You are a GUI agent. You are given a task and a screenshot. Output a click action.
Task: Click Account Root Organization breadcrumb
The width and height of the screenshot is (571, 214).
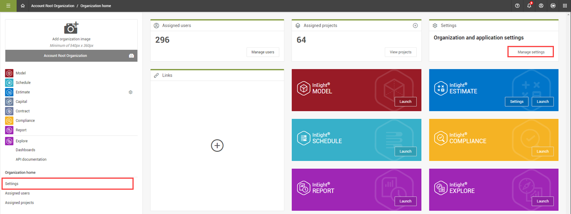point(53,6)
